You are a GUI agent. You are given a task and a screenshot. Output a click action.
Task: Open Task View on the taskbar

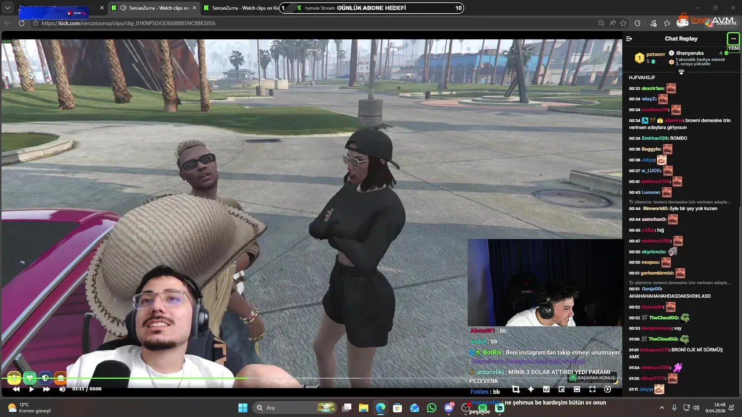[x=347, y=408]
